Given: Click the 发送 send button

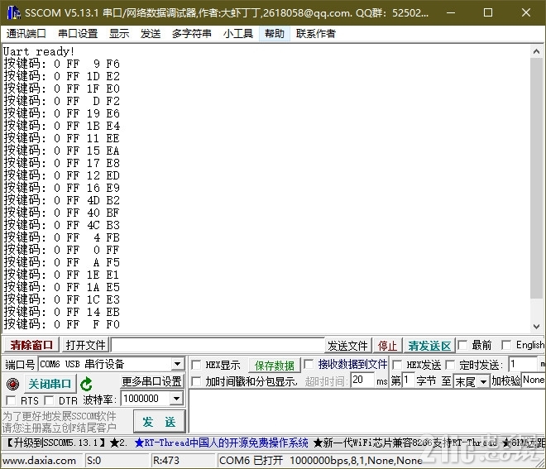Looking at the screenshot, I should pos(159,422).
